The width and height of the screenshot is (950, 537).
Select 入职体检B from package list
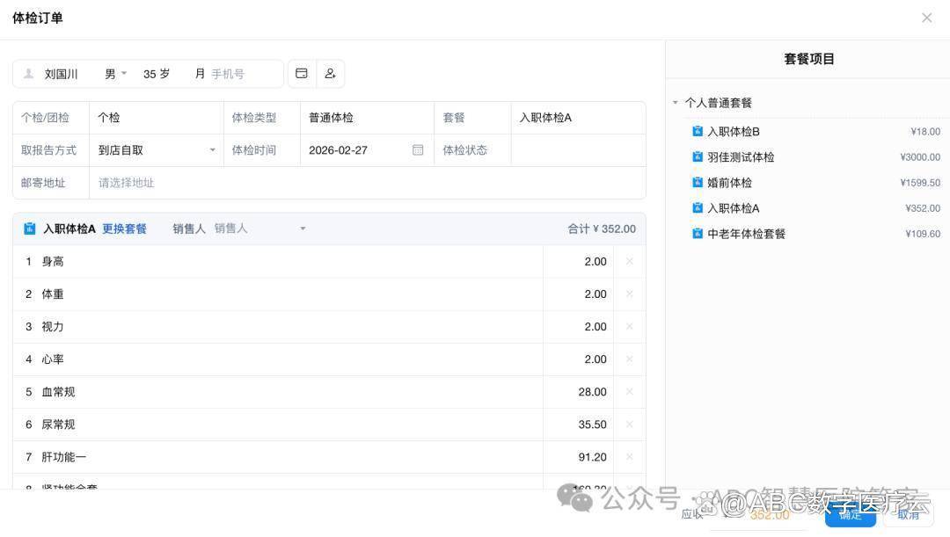pos(734,132)
